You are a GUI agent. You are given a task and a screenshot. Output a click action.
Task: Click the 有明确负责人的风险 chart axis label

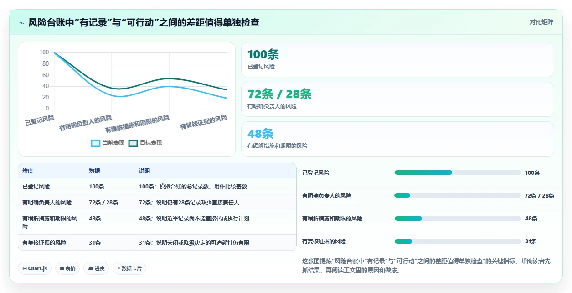click(85, 123)
